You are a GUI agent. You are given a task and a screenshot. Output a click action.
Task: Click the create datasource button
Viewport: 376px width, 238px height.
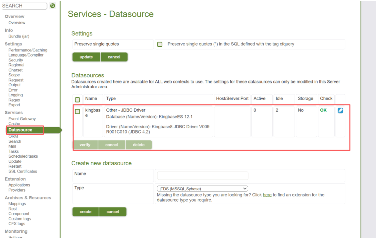coord(85,212)
